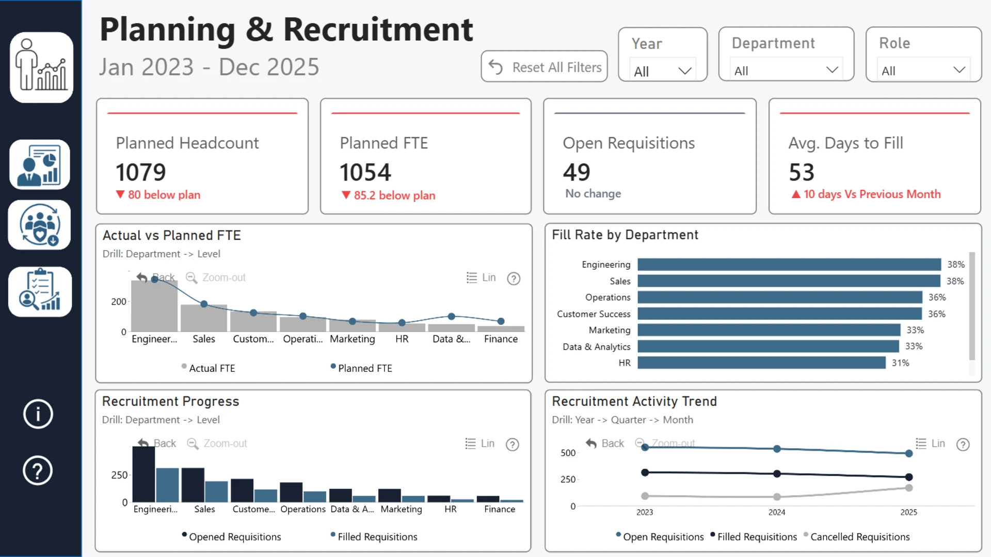Open help icon in Actual vs Planned FTE chart
991x557 pixels.
[x=514, y=278]
